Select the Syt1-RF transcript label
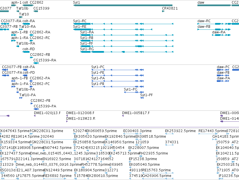Image resolution: width=239 pixels, height=180 pixels. pyautogui.click(x=87, y=43)
